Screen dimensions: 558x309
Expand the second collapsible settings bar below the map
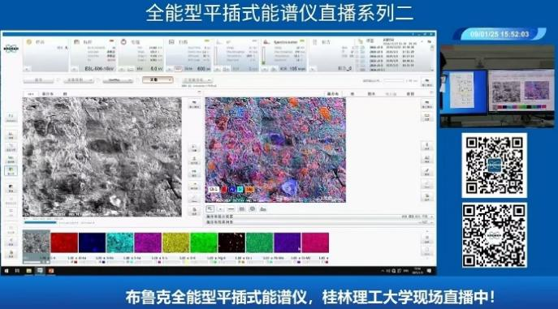[x=319, y=222]
